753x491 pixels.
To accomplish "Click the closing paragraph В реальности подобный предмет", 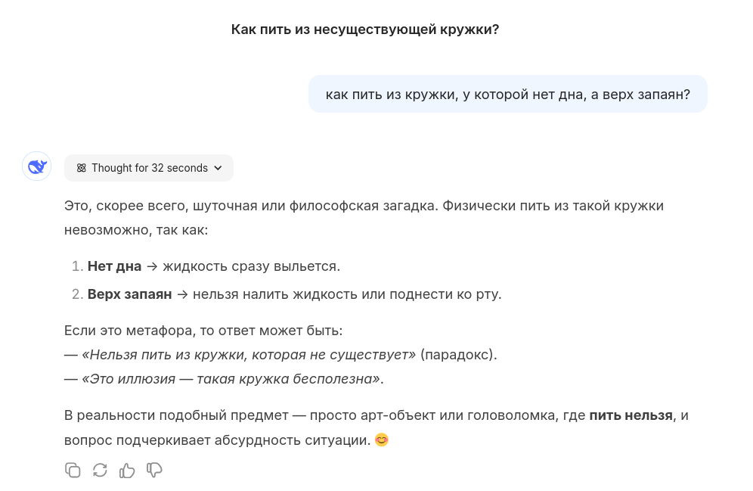I will (376, 427).
